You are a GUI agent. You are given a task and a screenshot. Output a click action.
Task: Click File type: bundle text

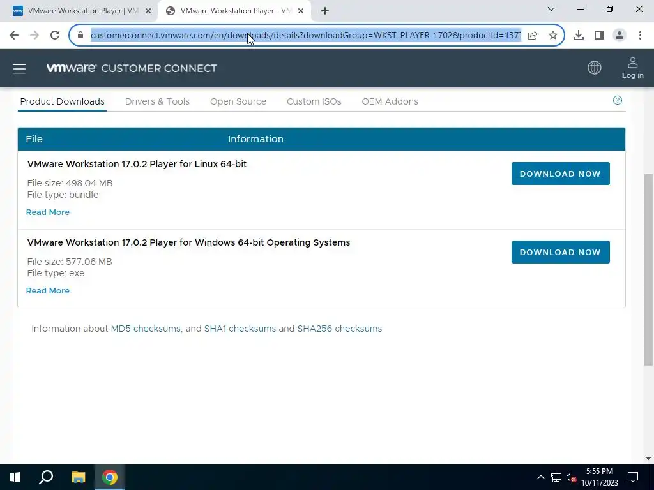click(x=63, y=195)
